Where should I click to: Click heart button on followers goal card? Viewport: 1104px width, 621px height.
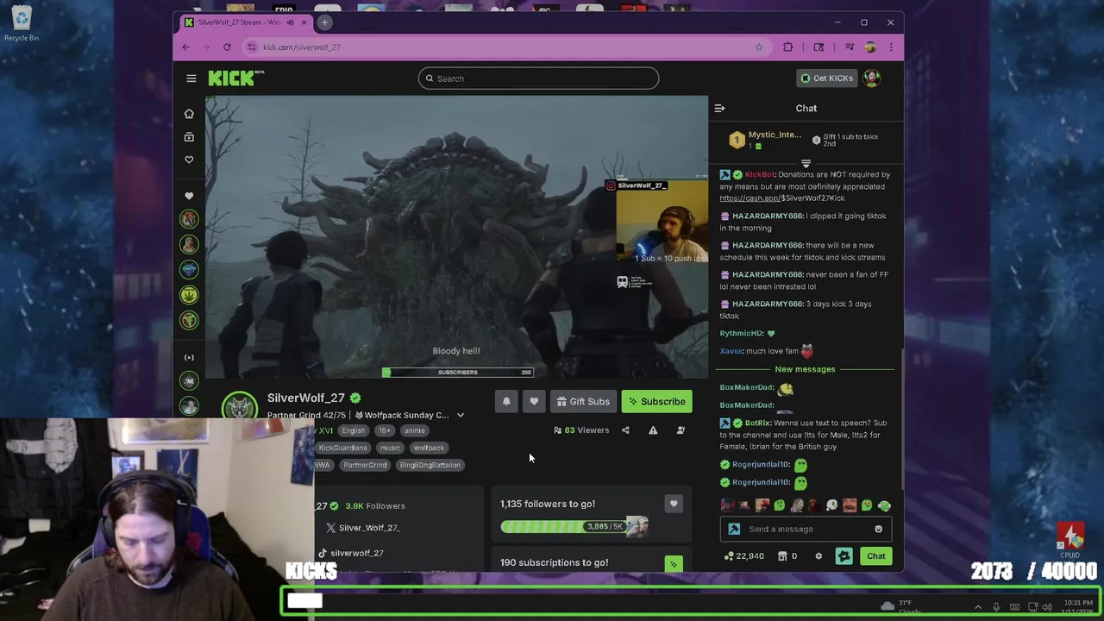[674, 504]
